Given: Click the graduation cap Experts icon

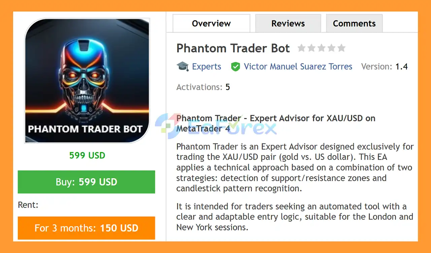Looking at the screenshot, I should [183, 67].
